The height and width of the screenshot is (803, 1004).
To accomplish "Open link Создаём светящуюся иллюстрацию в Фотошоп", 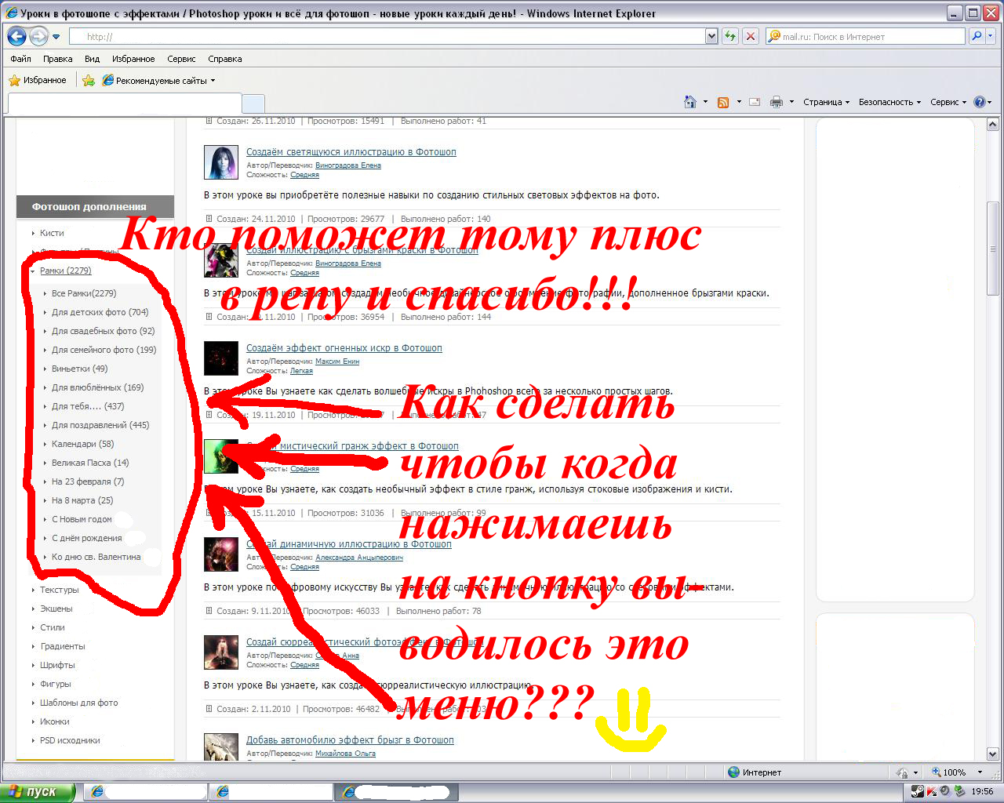I will tap(351, 152).
